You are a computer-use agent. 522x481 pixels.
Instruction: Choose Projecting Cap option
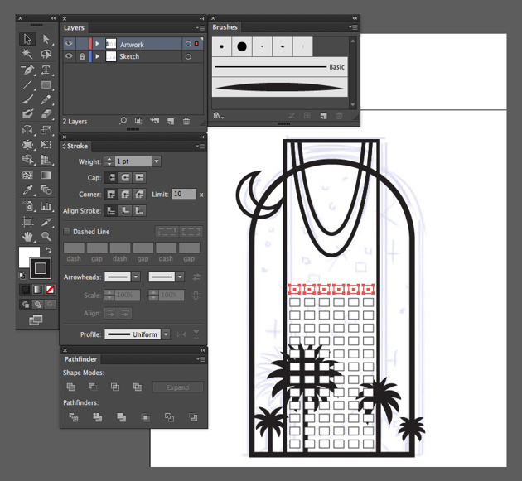tap(139, 177)
